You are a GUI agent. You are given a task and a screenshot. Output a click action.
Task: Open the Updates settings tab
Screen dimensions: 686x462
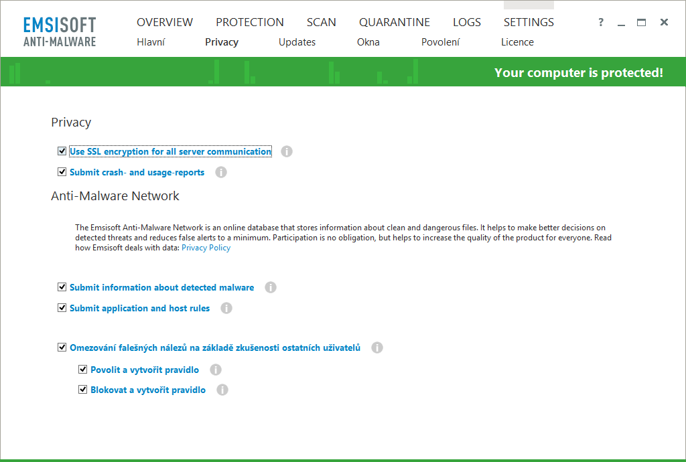point(297,42)
